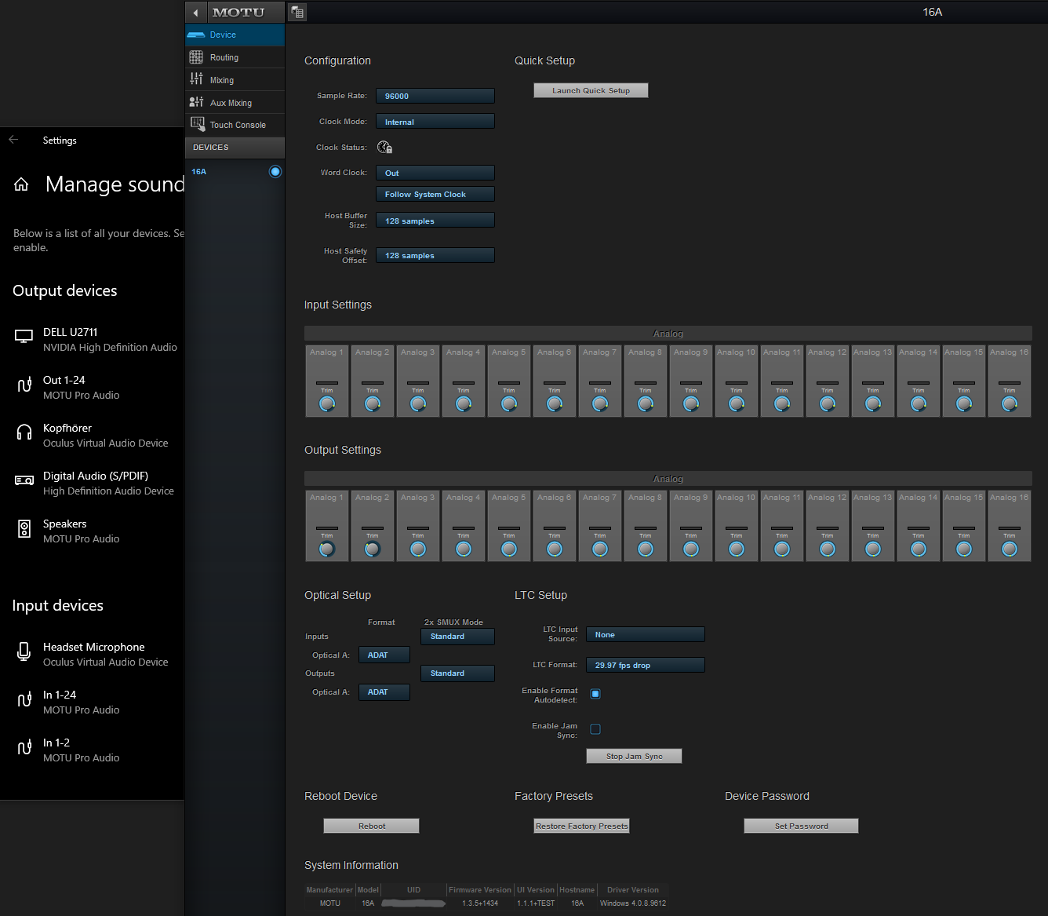The width and height of the screenshot is (1048, 916).
Task: Change Inputs Optical A ADAT format
Action: tap(384, 655)
